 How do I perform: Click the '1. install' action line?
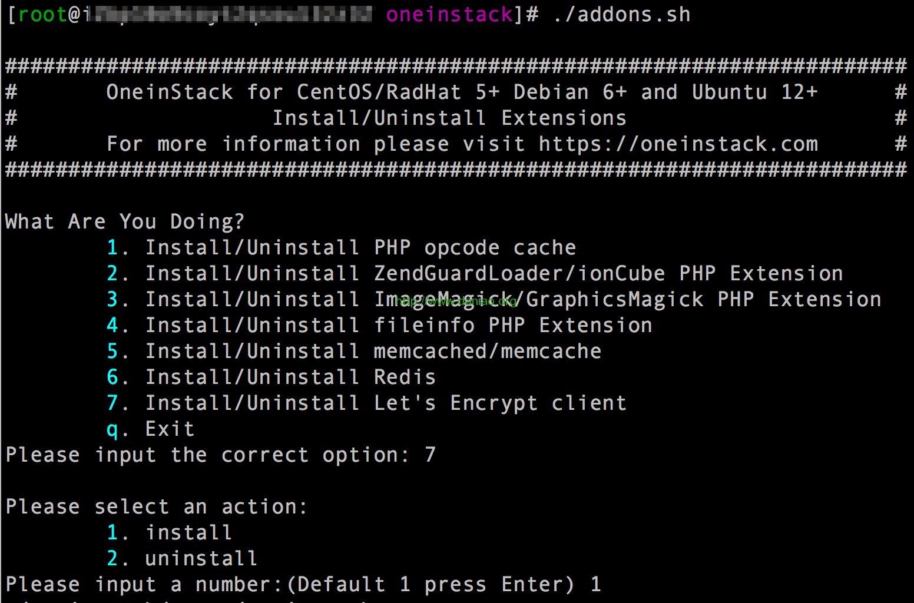[x=169, y=533]
